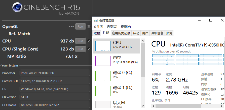Select the CPU item in performance sidebar
Image resolution: width=225 pixels, height=110 pixels.
116,46
